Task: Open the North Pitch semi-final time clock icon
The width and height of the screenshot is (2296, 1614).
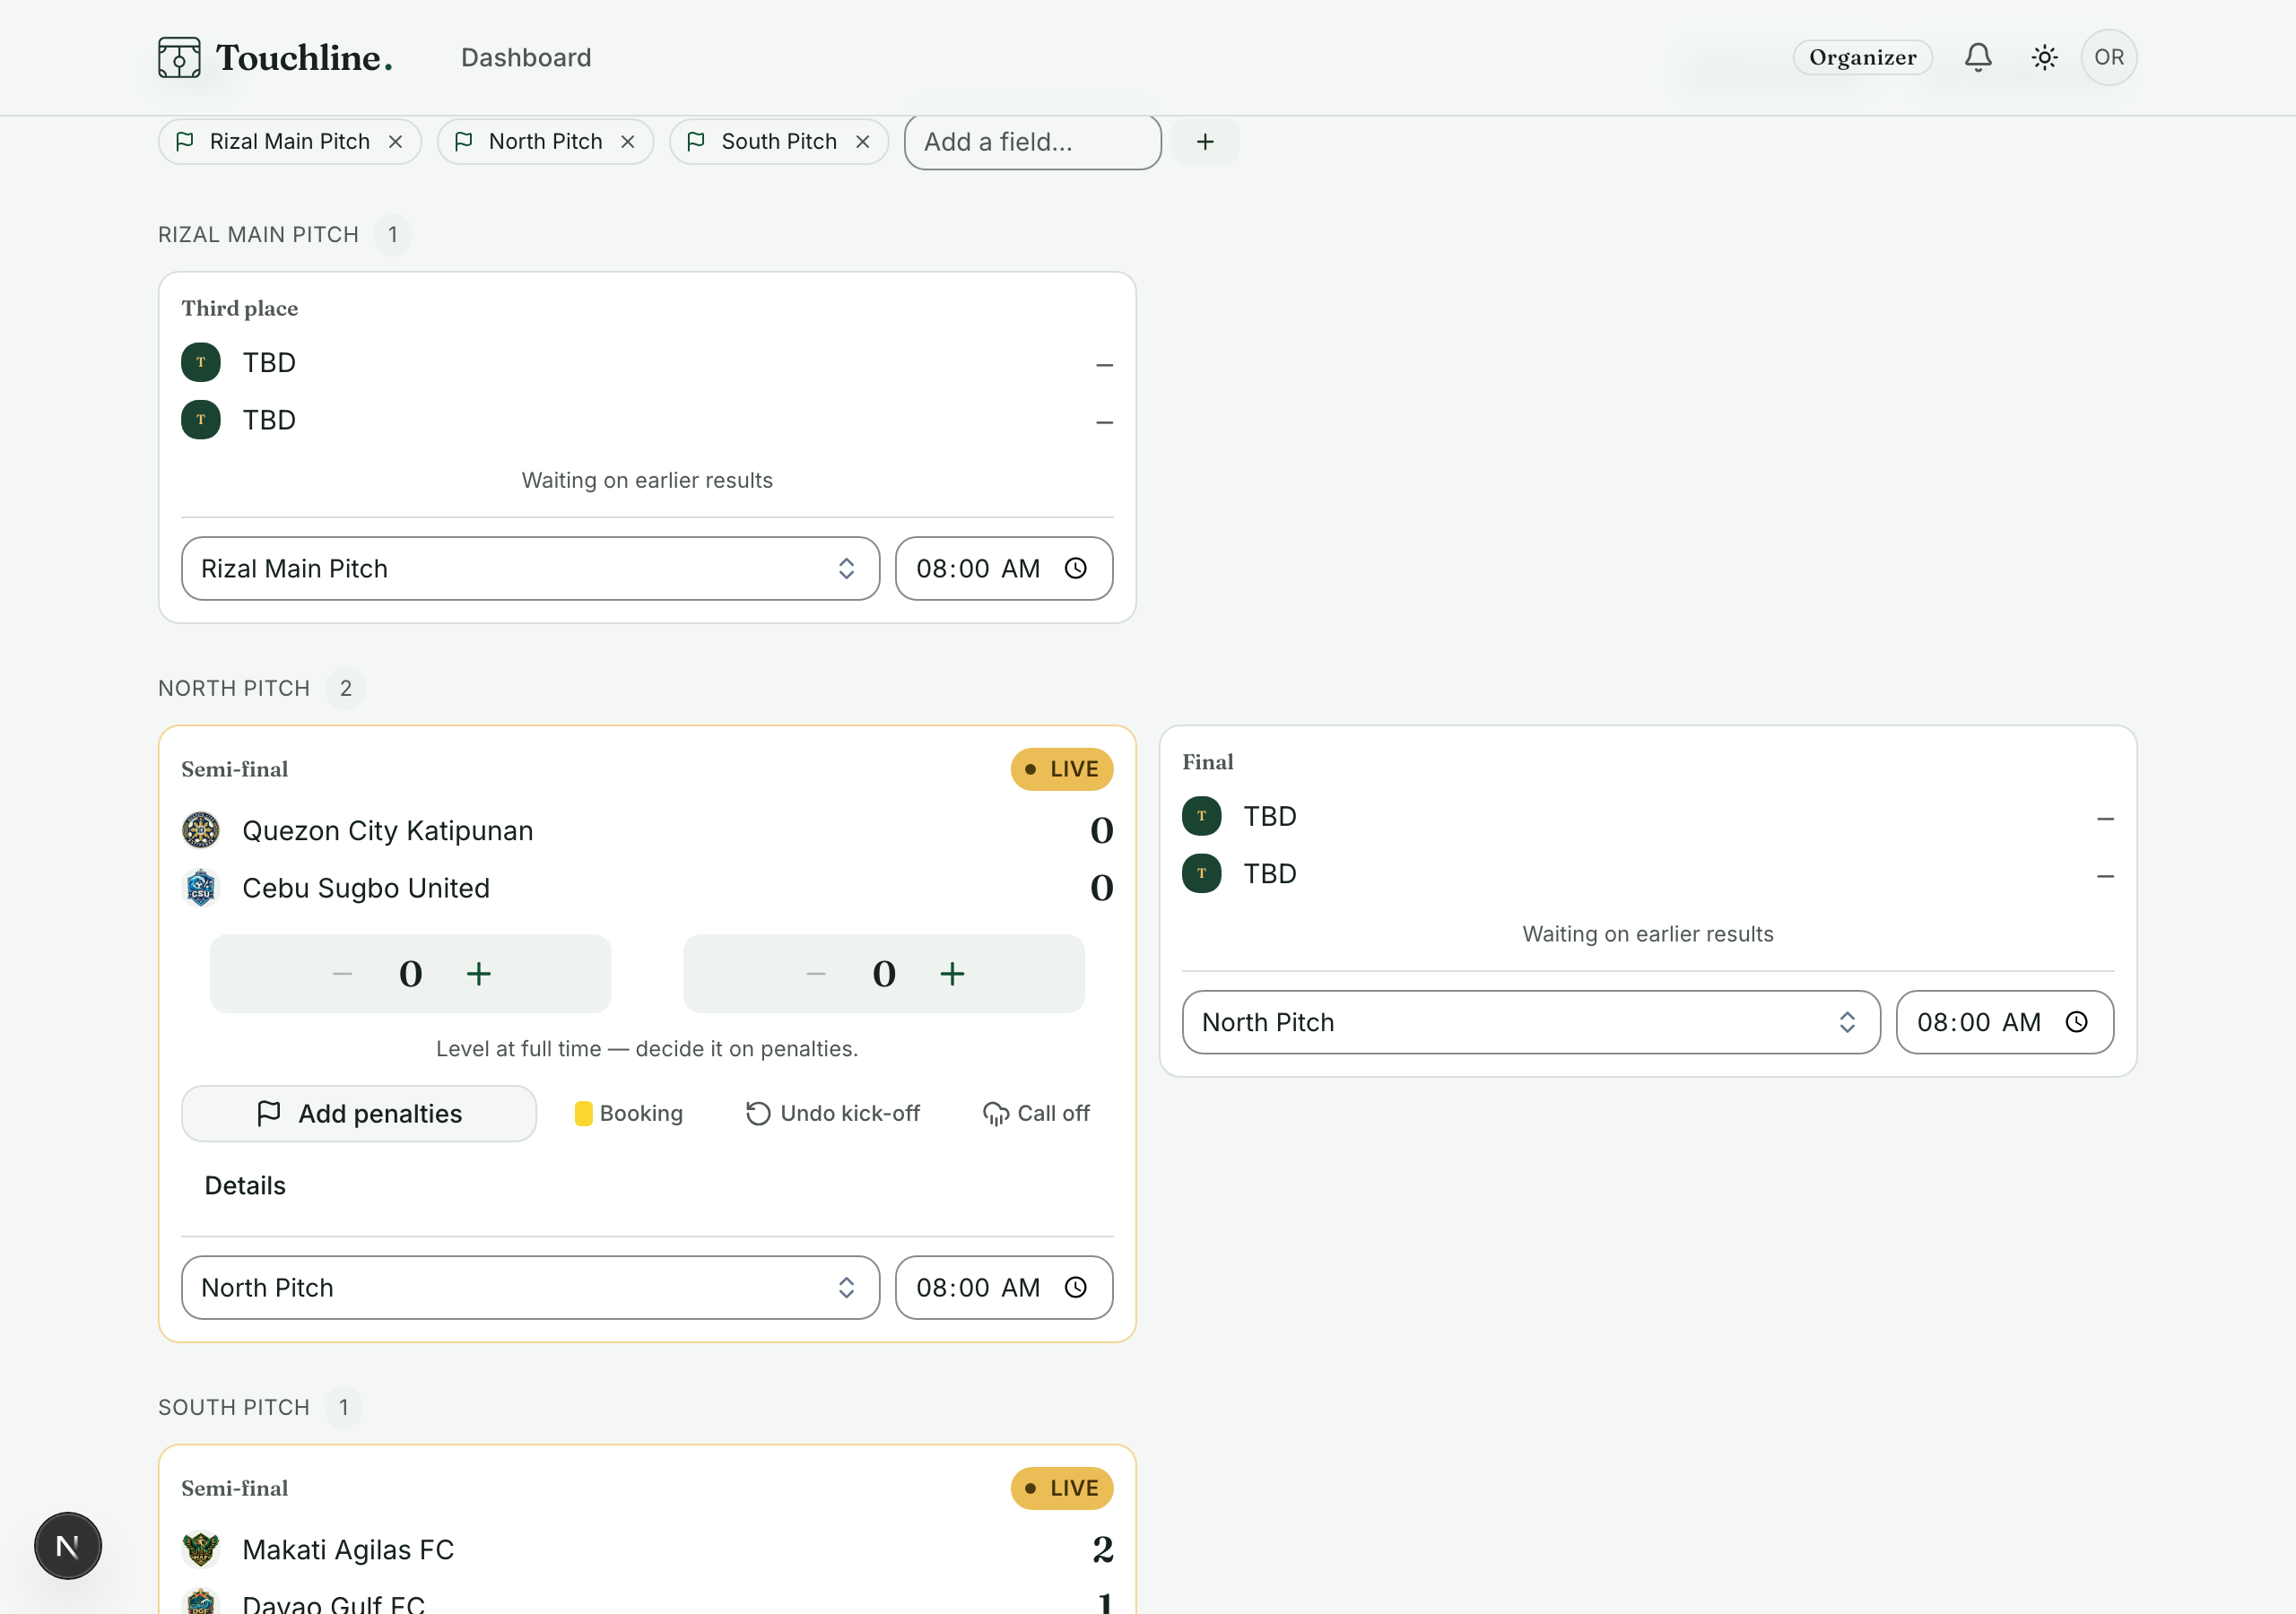Action: click(1075, 1287)
